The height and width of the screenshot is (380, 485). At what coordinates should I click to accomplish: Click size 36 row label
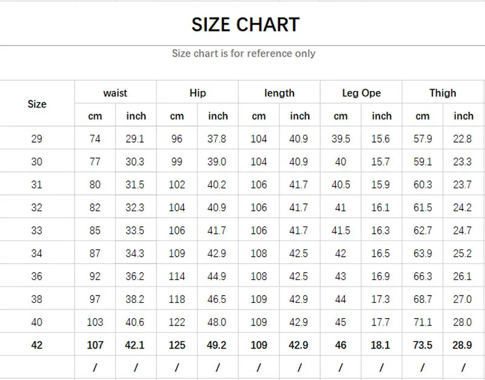(37, 276)
